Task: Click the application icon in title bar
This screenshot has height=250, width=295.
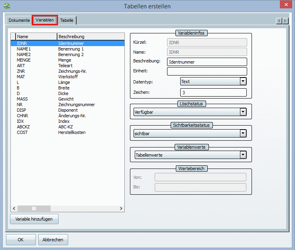Action: coord(7,6)
